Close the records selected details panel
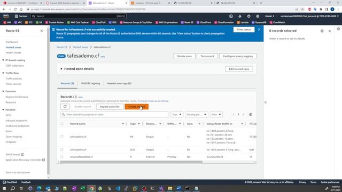The width and height of the screenshot is (342, 192). [x=330, y=31]
